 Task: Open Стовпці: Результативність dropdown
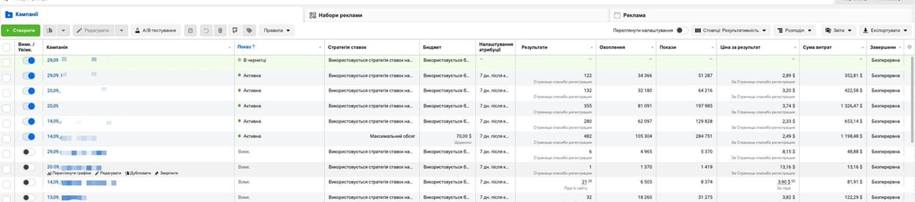[730, 30]
